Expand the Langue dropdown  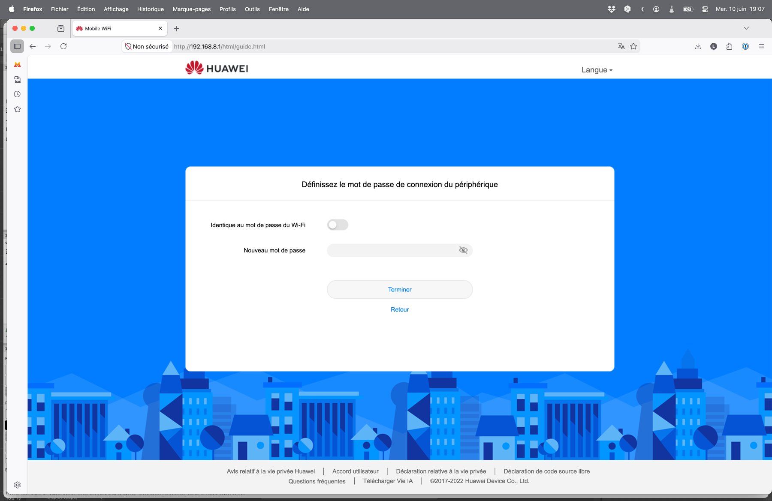(597, 70)
